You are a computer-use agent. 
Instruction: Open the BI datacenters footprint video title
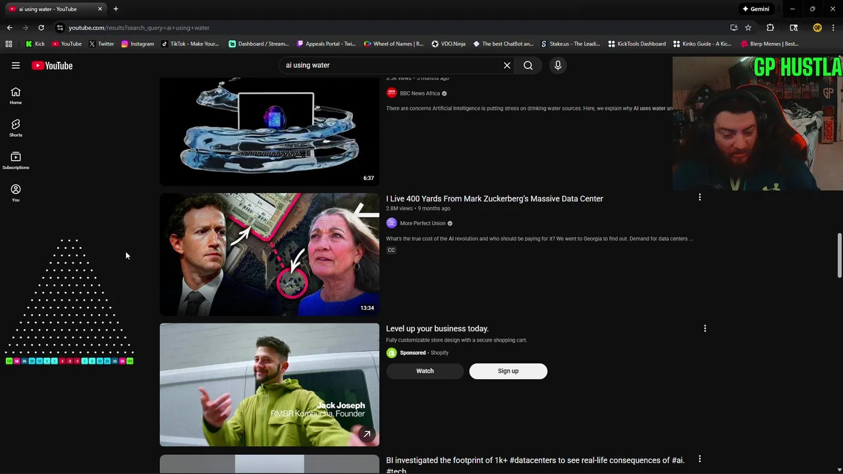pos(535,465)
